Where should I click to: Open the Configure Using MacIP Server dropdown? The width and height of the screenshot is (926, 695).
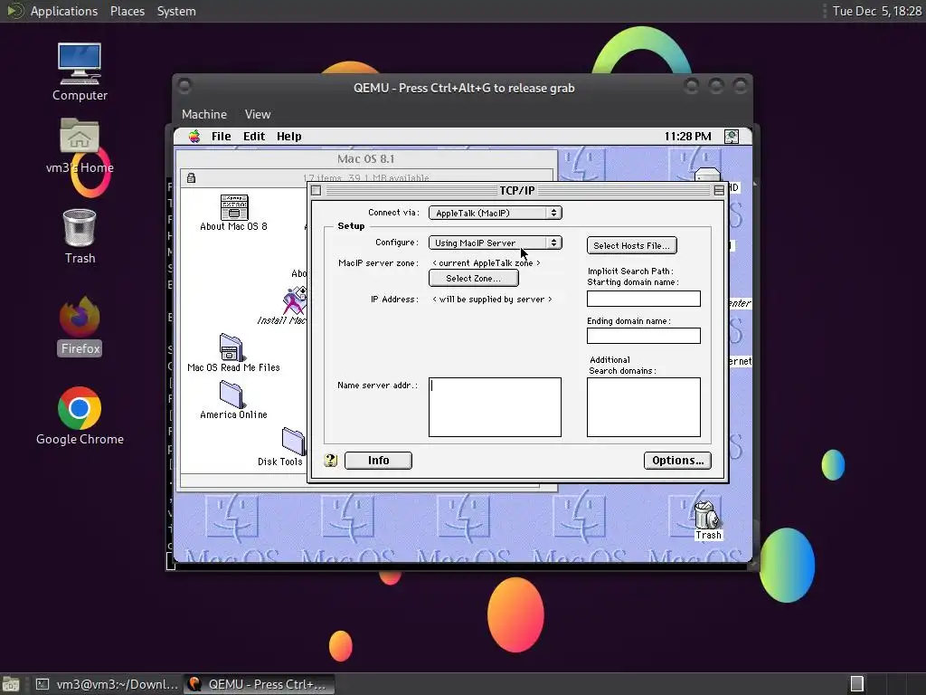click(x=495, y=243)
